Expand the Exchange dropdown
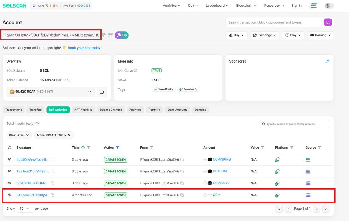Viewport: 349px width, 221px height. click(x=265, y=35)
